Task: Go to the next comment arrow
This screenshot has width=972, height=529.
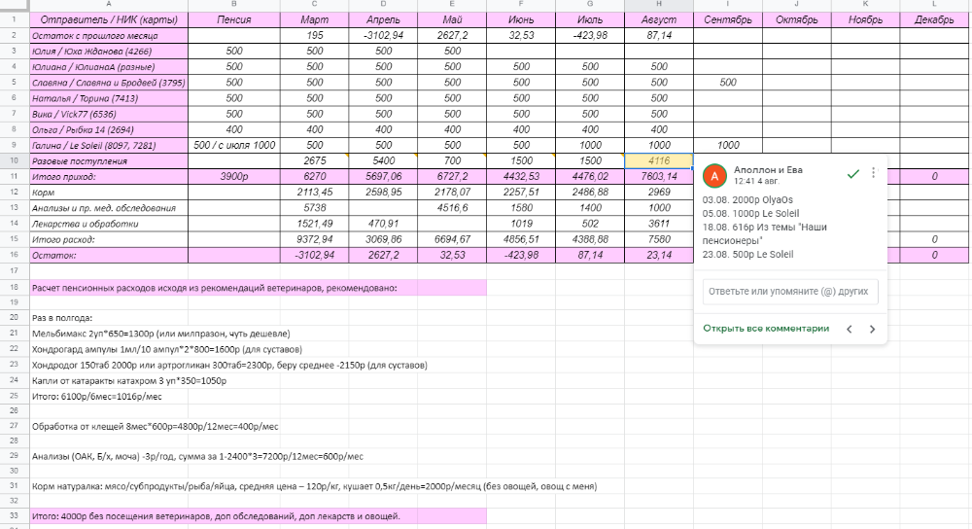Action: [872, 329]
